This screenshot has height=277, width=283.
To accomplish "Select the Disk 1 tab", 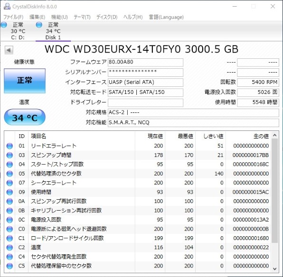I will [x=53, y=31].
